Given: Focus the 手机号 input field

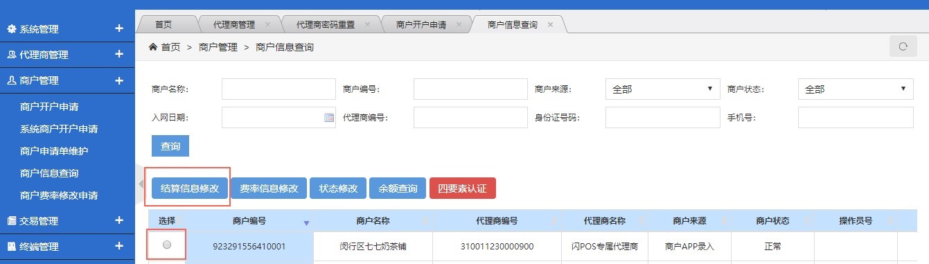Looking at the screenshot, I should point(856,118).
